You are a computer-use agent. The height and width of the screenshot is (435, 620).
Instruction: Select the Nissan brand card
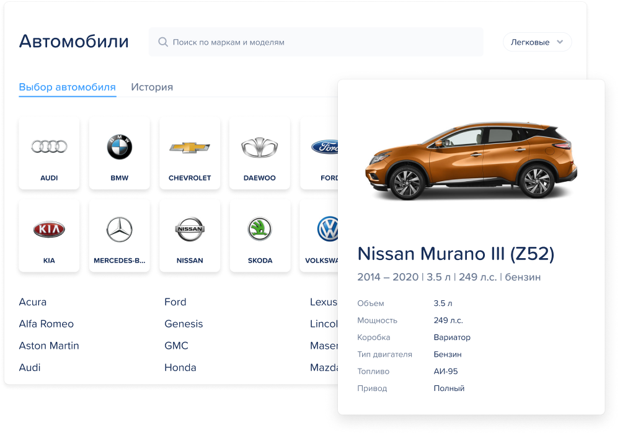point(190,236)
